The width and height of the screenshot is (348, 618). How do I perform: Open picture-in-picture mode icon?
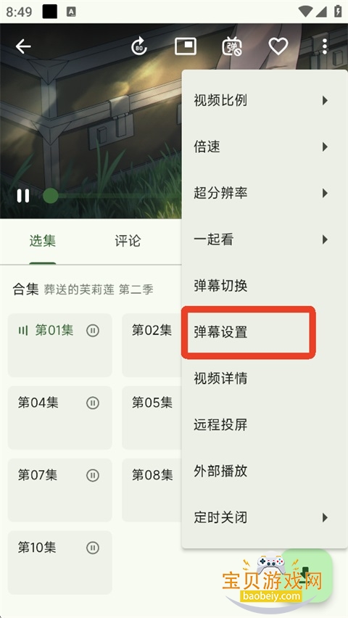(x=185, y=46)
